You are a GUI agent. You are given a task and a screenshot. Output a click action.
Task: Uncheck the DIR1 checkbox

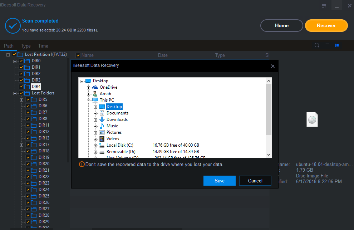[21, 67]
